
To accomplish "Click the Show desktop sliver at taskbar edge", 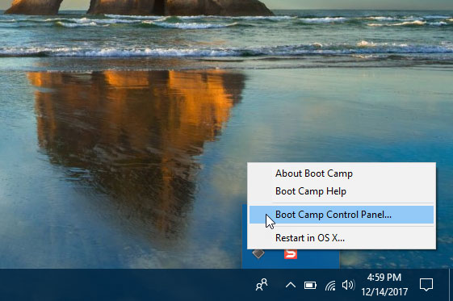I will [451, 285].
